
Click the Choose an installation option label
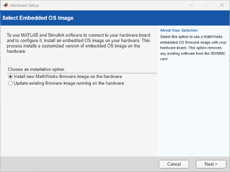(x=36, y=69)
